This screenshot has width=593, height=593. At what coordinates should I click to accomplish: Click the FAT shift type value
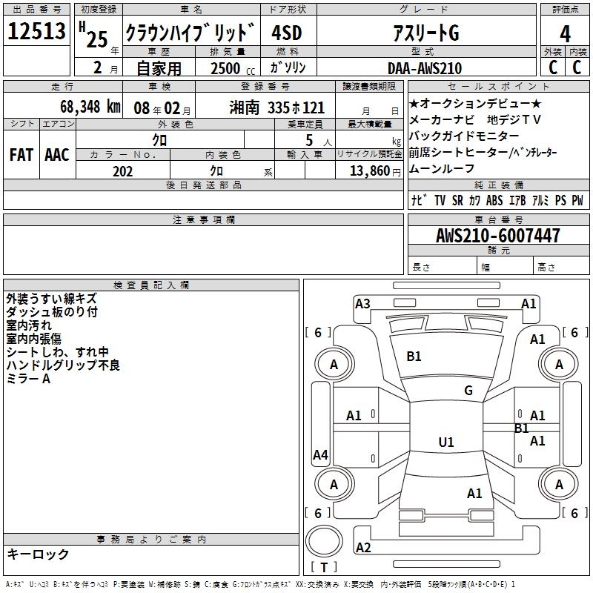[x=21, y=154]
